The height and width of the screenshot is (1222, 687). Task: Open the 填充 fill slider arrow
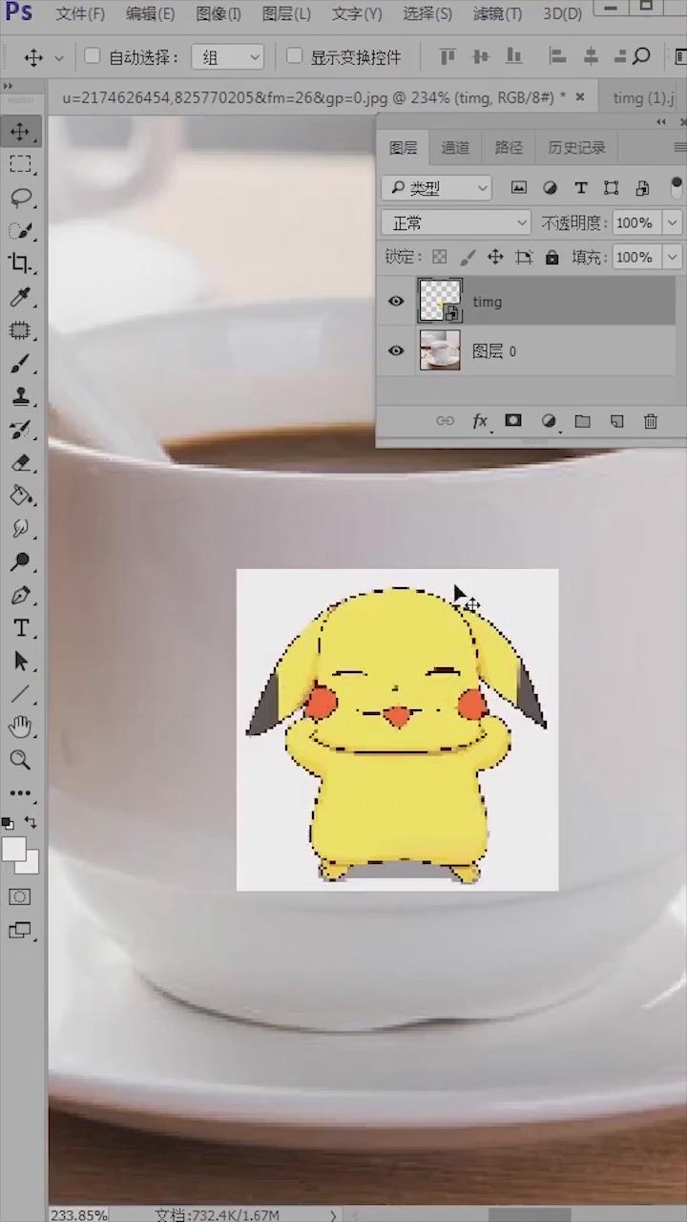point(673,258)
